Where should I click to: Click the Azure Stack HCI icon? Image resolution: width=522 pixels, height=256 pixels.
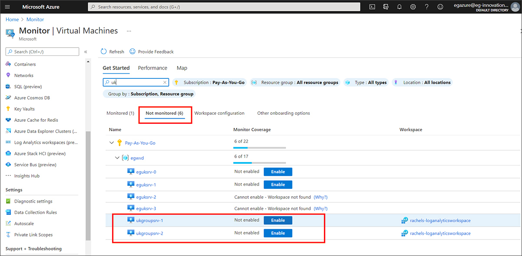point(8,153)
